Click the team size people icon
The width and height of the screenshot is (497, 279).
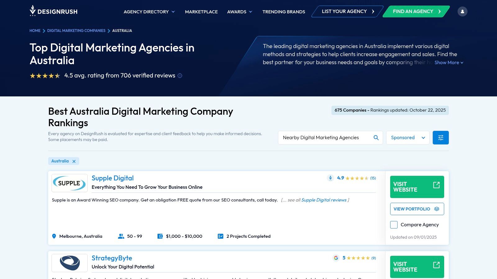coord(121,236)
